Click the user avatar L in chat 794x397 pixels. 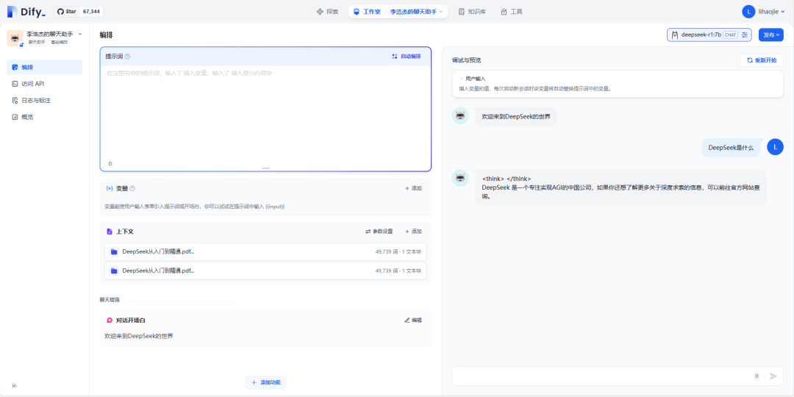click(x=776, y=147)
